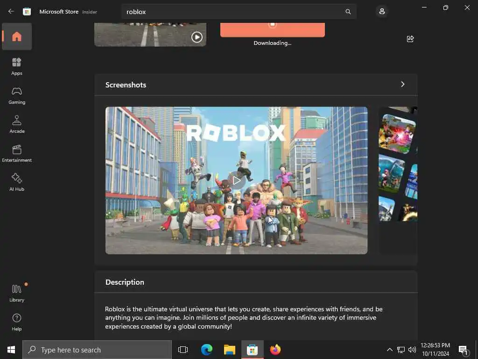Click the Description heading

coord(125,282)
